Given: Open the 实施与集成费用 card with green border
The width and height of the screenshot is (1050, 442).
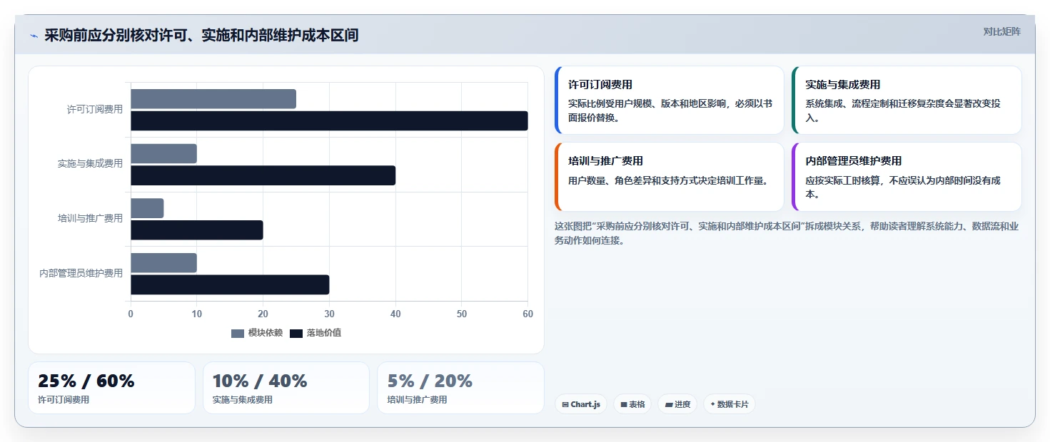Looking at the screenshot, I should (907, 101).
